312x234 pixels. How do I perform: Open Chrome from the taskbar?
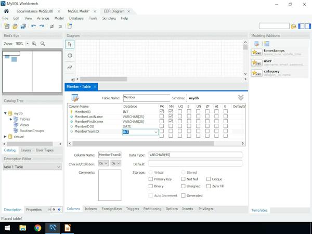tap(37, 228)
